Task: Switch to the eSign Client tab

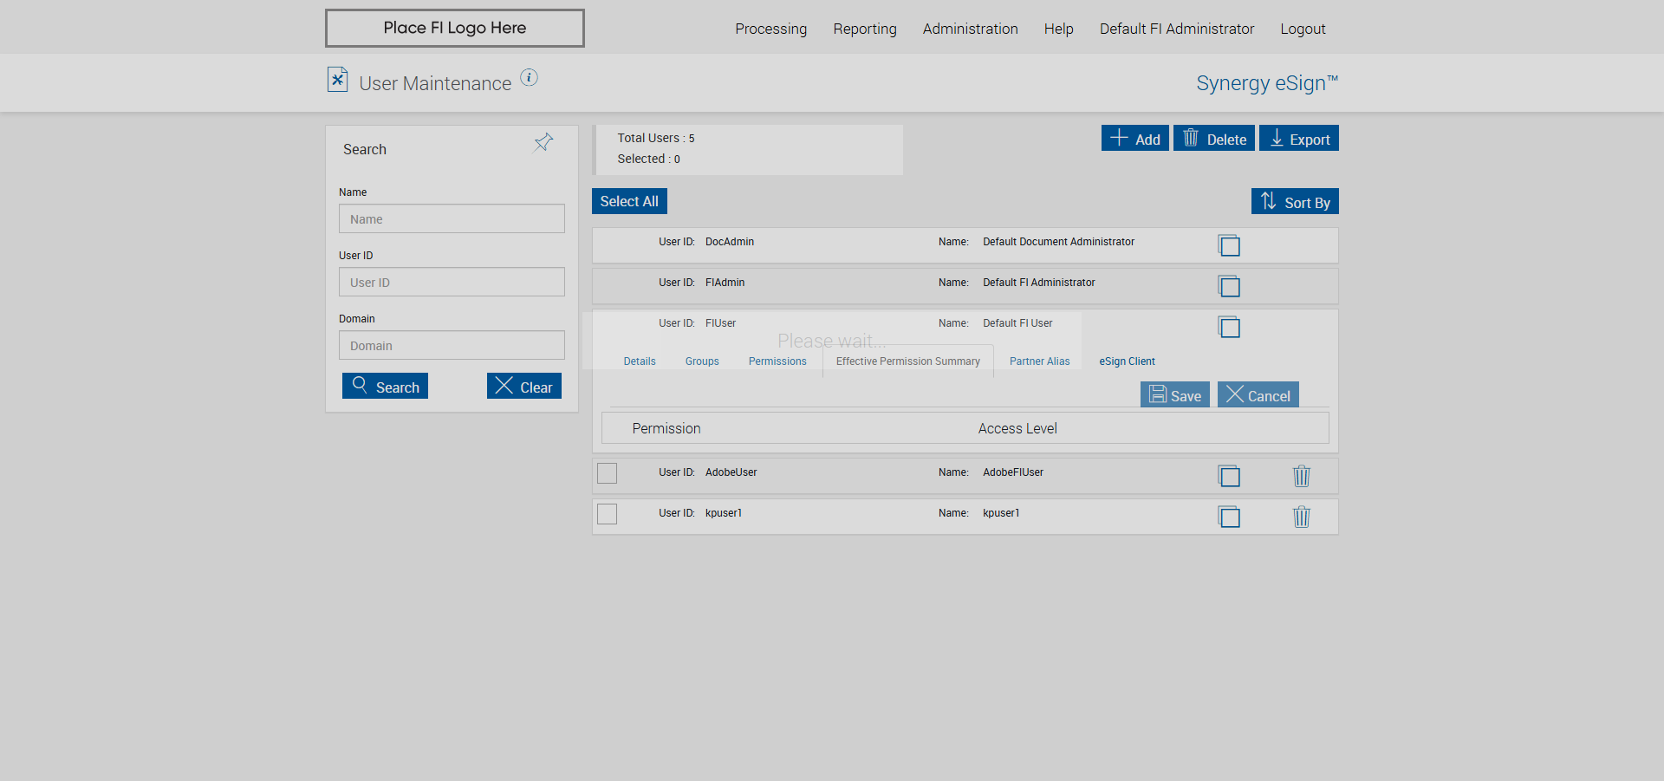Action: 1128,361
